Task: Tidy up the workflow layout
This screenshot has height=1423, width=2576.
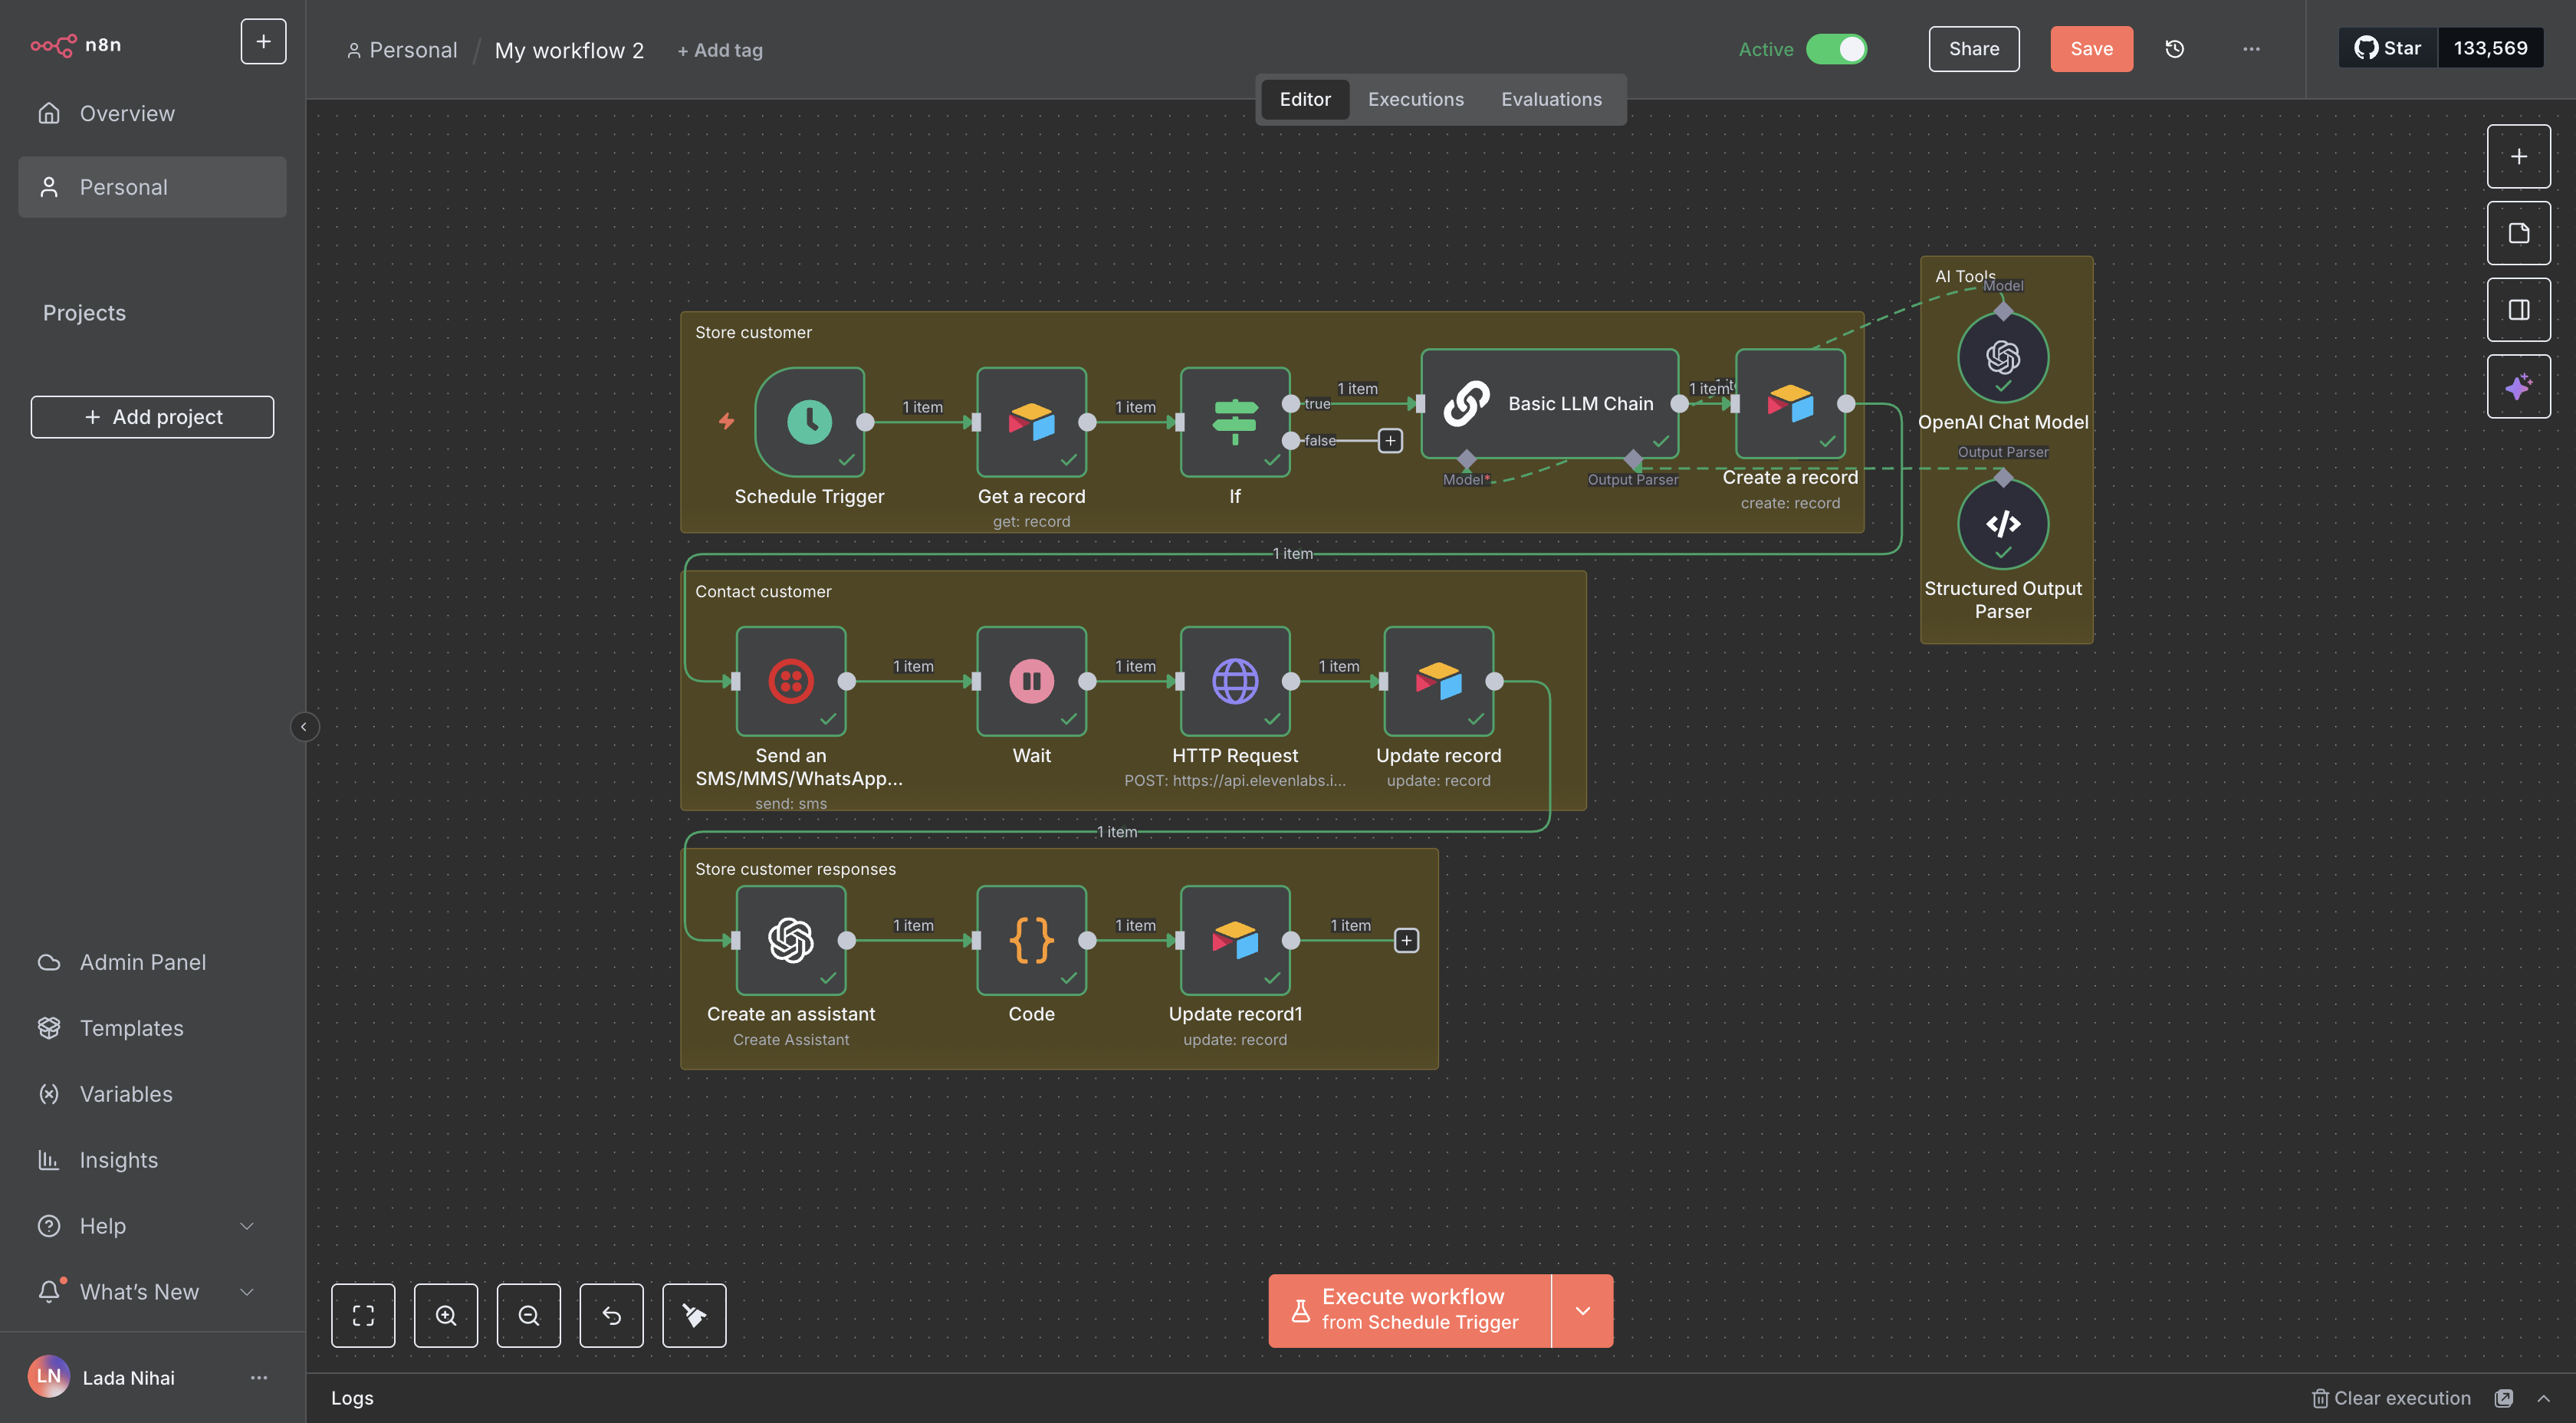Action: coord(694,1315)
